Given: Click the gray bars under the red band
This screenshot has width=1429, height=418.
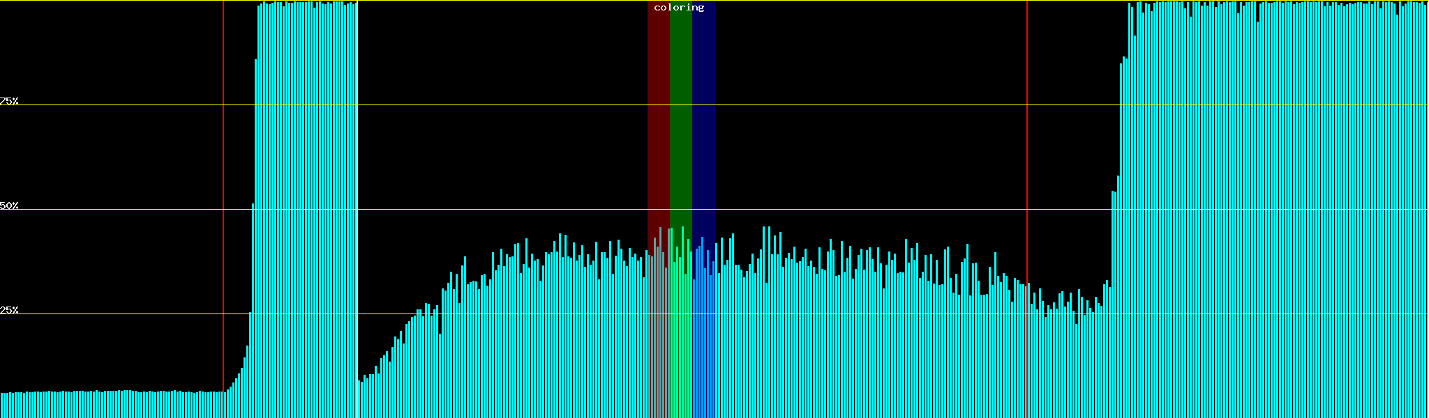Looking at the screenshot, I should (658, 334).
